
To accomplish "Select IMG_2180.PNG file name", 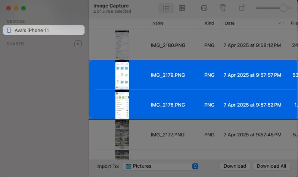I will tap(168, 45).
